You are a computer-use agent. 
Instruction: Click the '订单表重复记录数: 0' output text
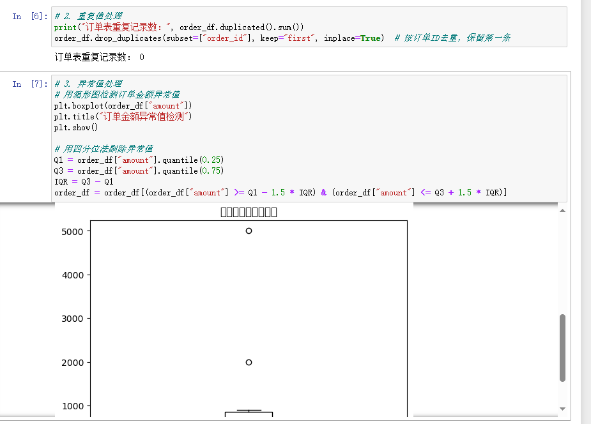(x=99, y=57)
